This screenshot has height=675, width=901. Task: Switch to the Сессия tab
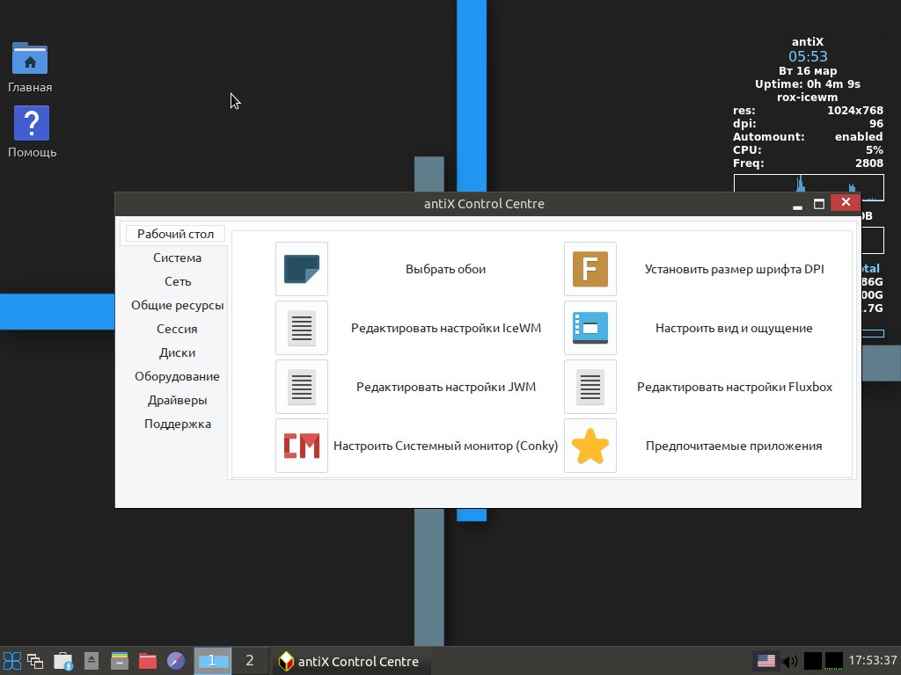pos(177,329)
